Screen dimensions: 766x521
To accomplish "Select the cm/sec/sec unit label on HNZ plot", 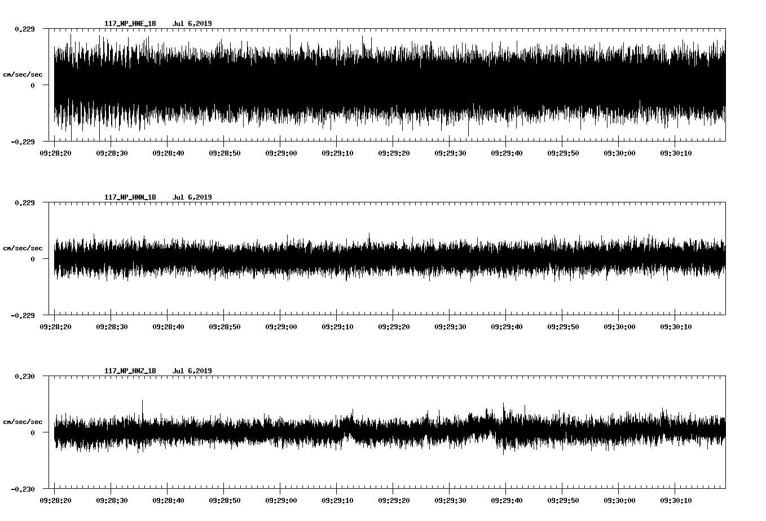I will (x=23, y=422).
